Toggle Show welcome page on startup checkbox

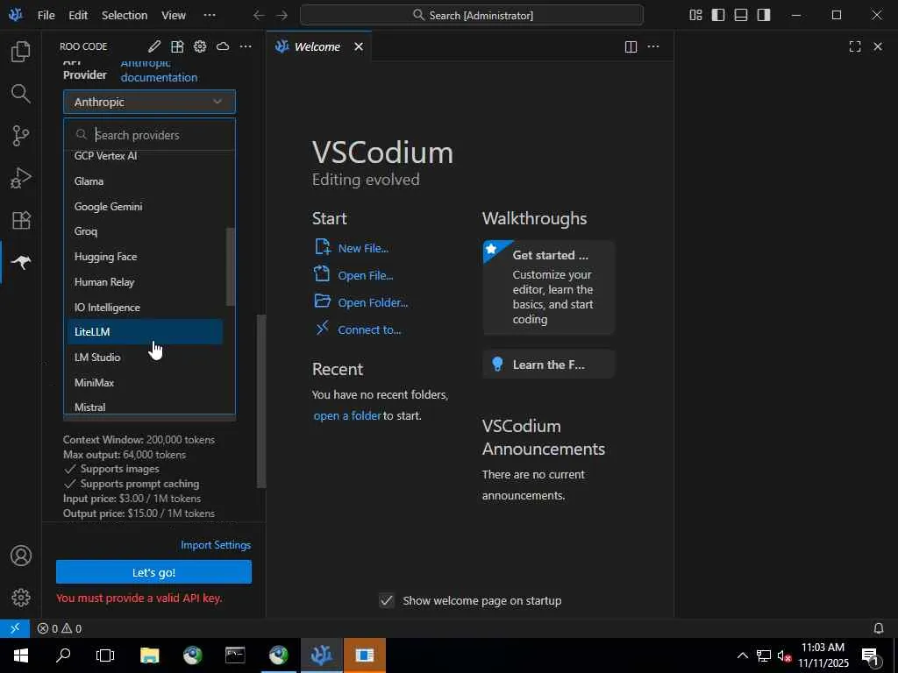click(387, 600)
